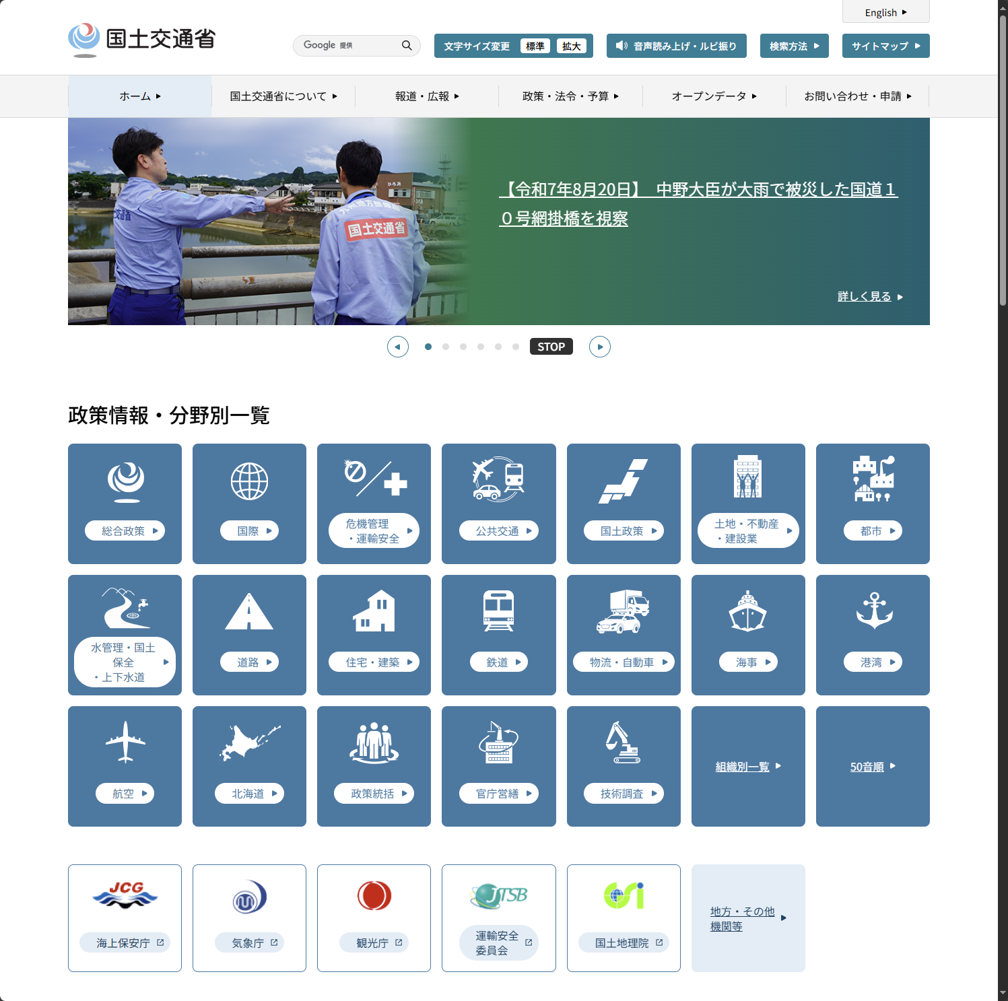
Task: Select the Hokkaido map icon
Action: pos(249,742)
